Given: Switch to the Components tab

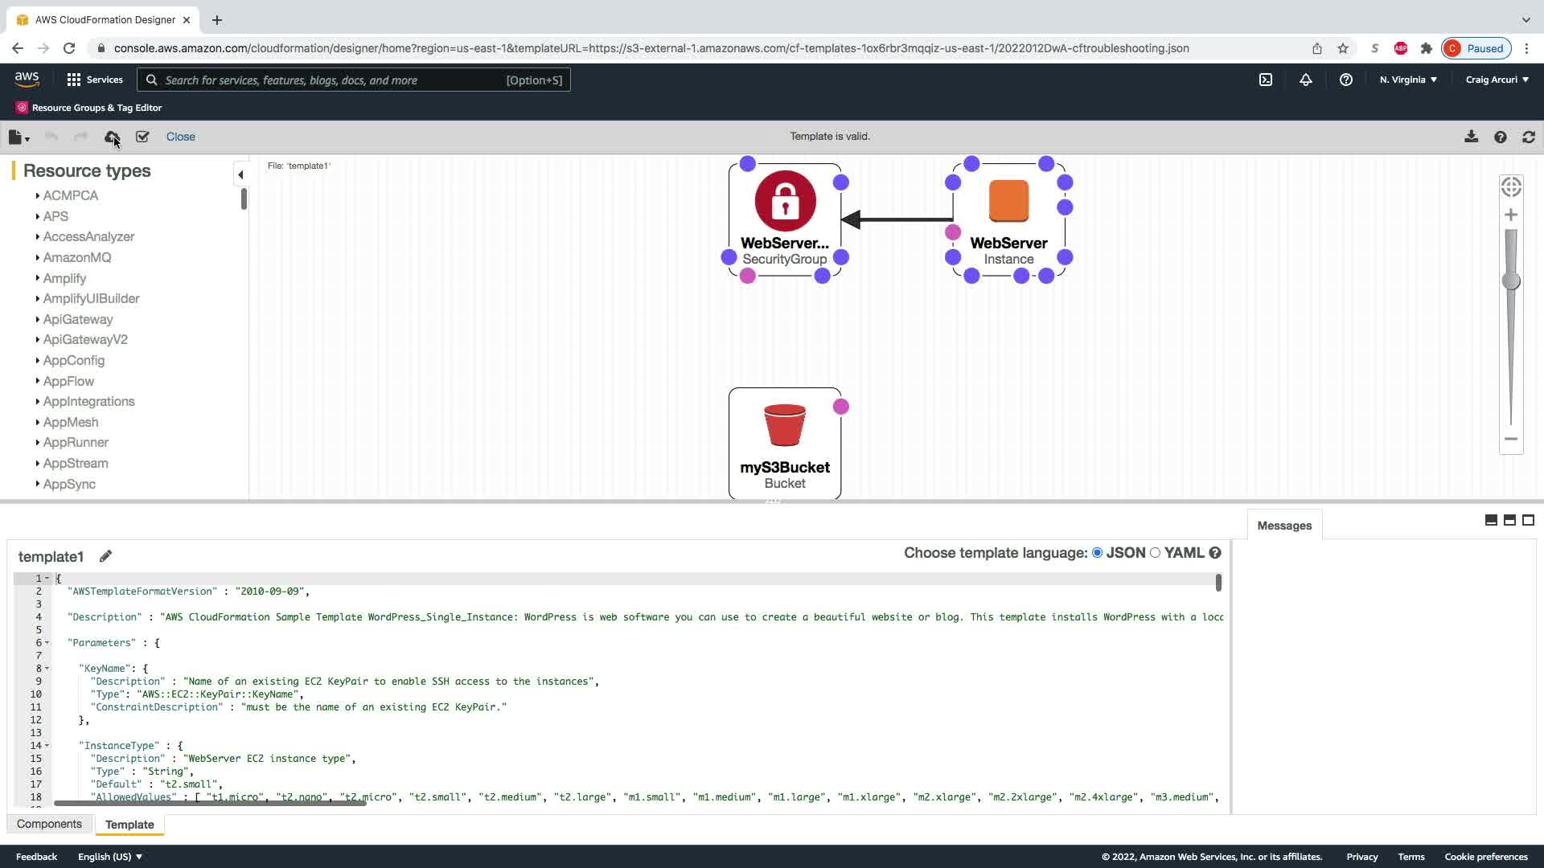Looking at the screenshot, I should [x=49, y=824].
